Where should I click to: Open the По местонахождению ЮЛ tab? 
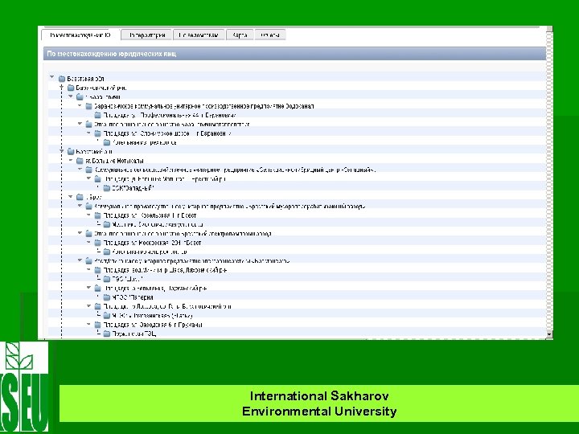pos(80,35)
